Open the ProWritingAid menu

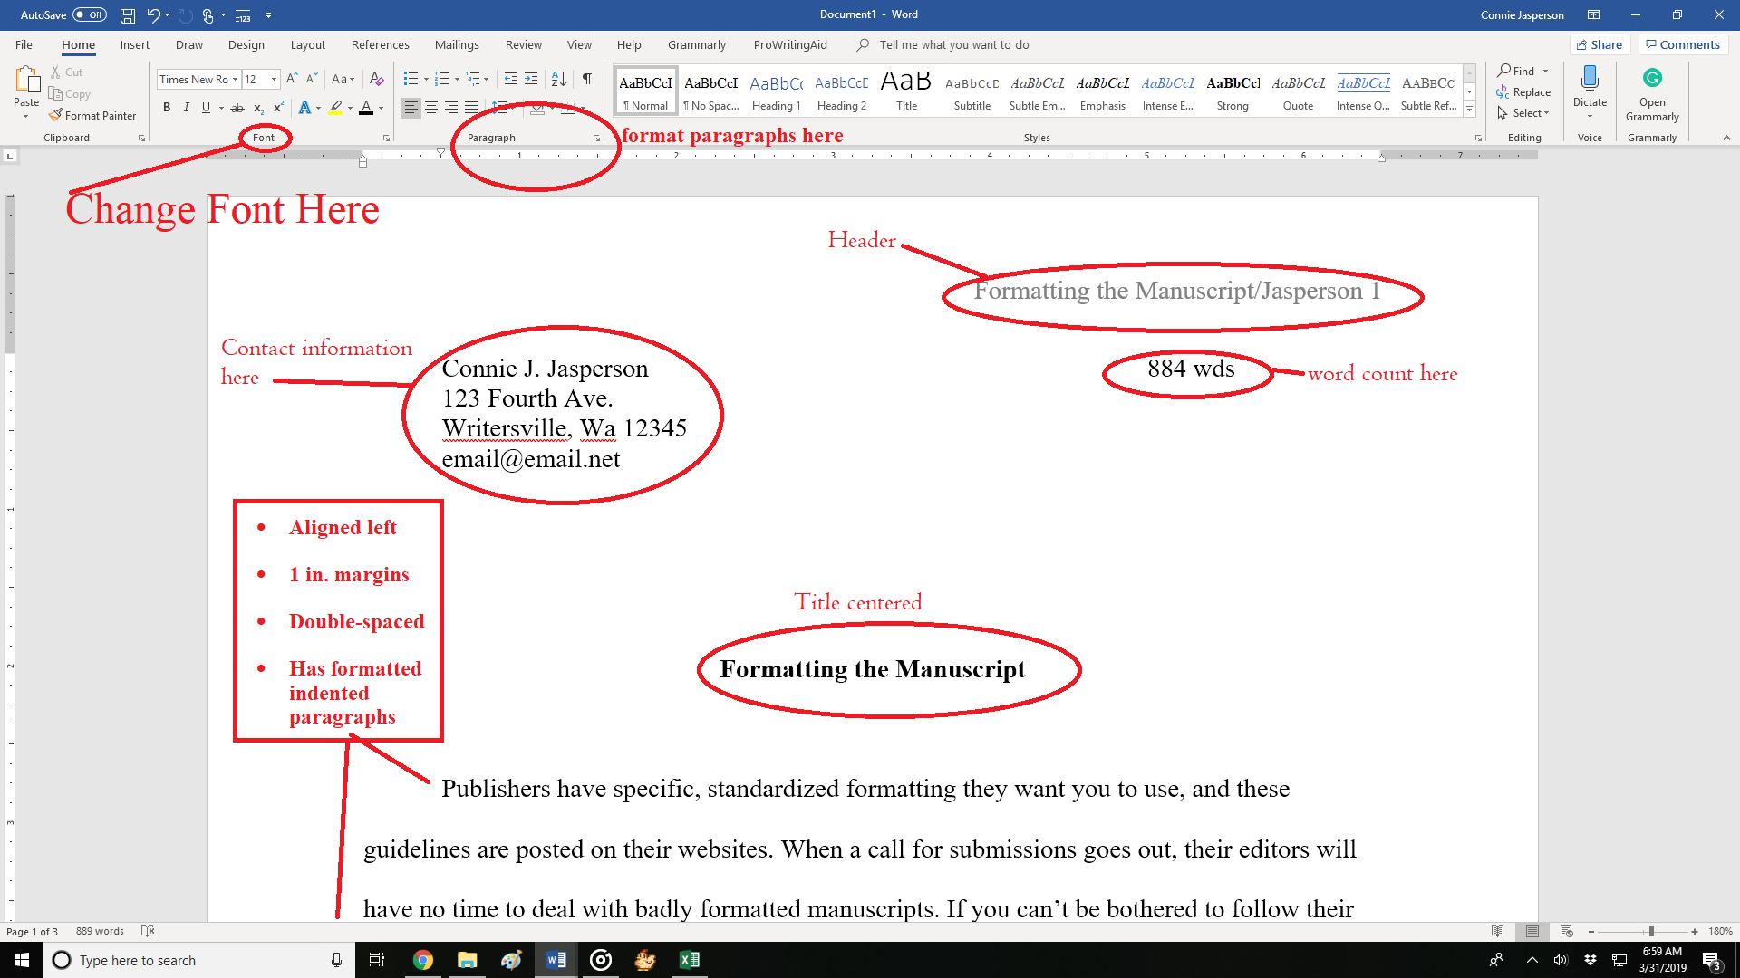(x=789, y=44)
